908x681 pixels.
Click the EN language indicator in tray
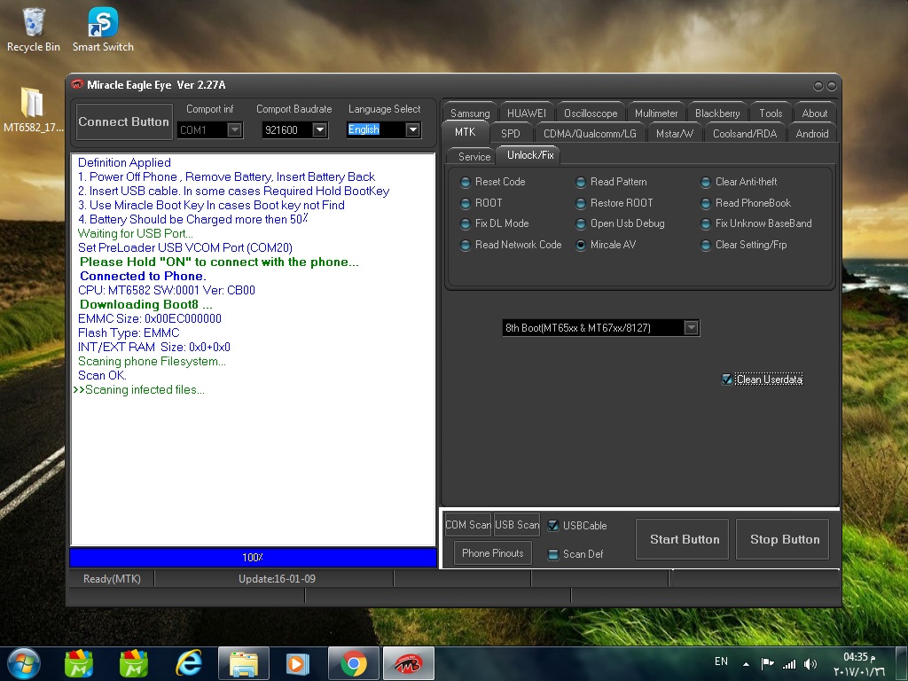[x=721, y=661]
